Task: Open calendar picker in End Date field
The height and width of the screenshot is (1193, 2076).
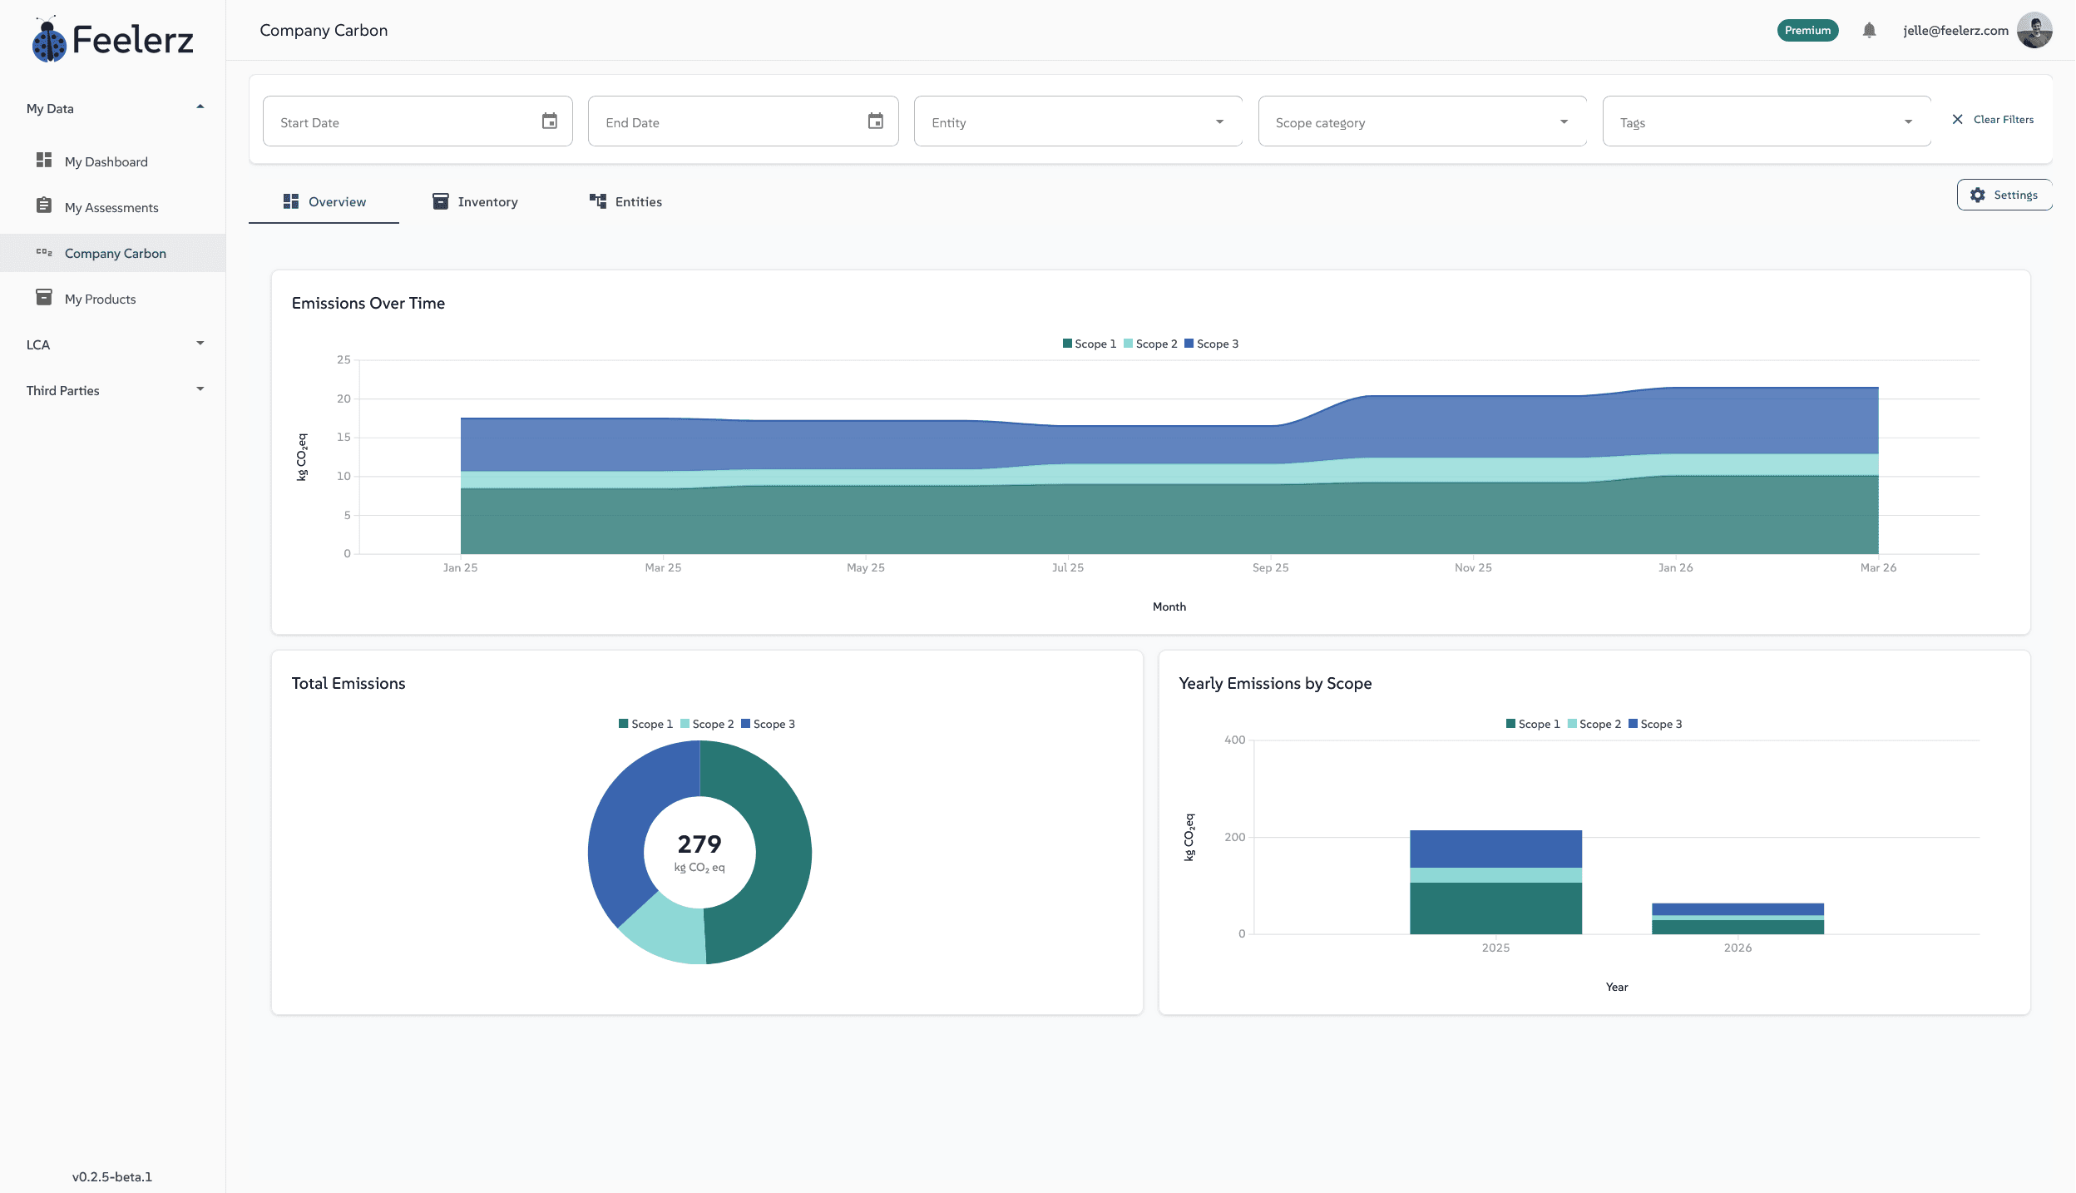Action: tap(875, 121)
